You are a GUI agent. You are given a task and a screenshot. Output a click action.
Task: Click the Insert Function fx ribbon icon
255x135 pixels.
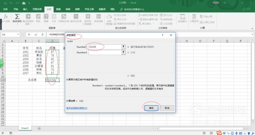[6, 17]
